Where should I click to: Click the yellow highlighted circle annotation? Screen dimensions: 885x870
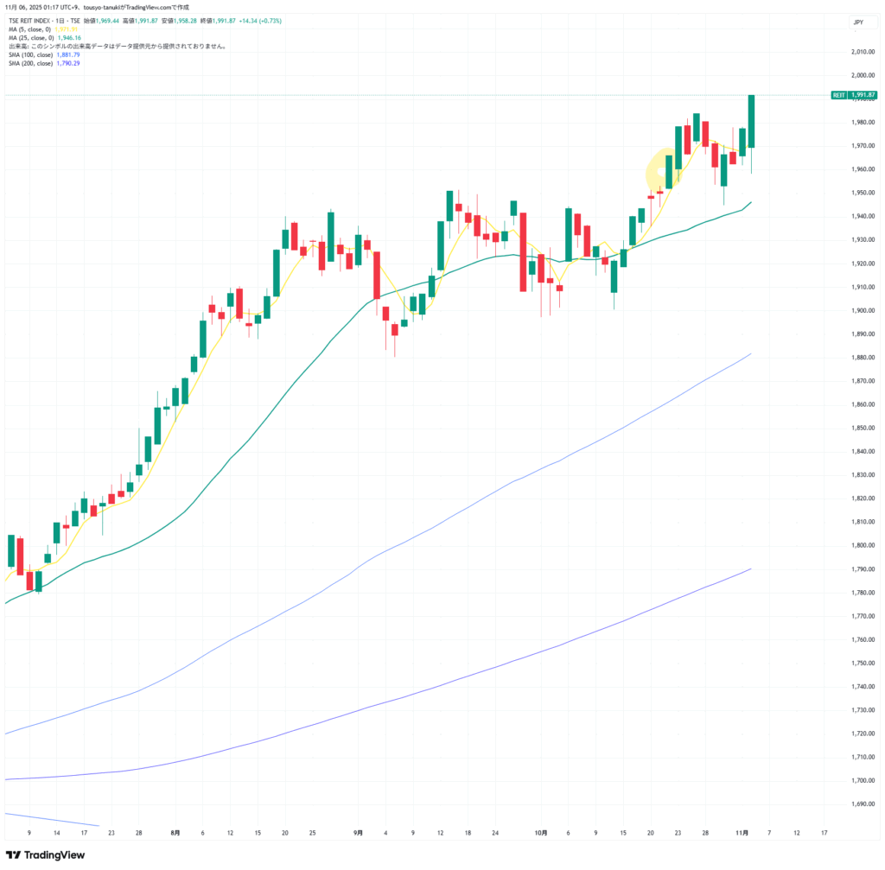[661, 168]
